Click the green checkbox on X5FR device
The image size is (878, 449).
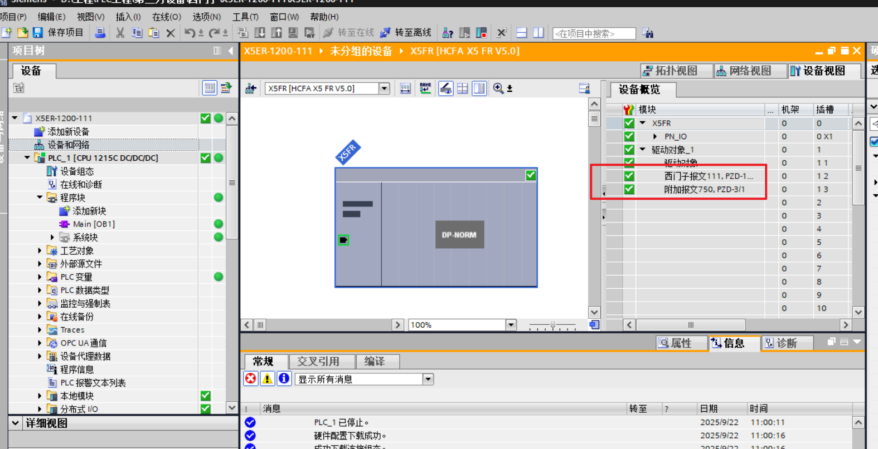tap(530, 175)
